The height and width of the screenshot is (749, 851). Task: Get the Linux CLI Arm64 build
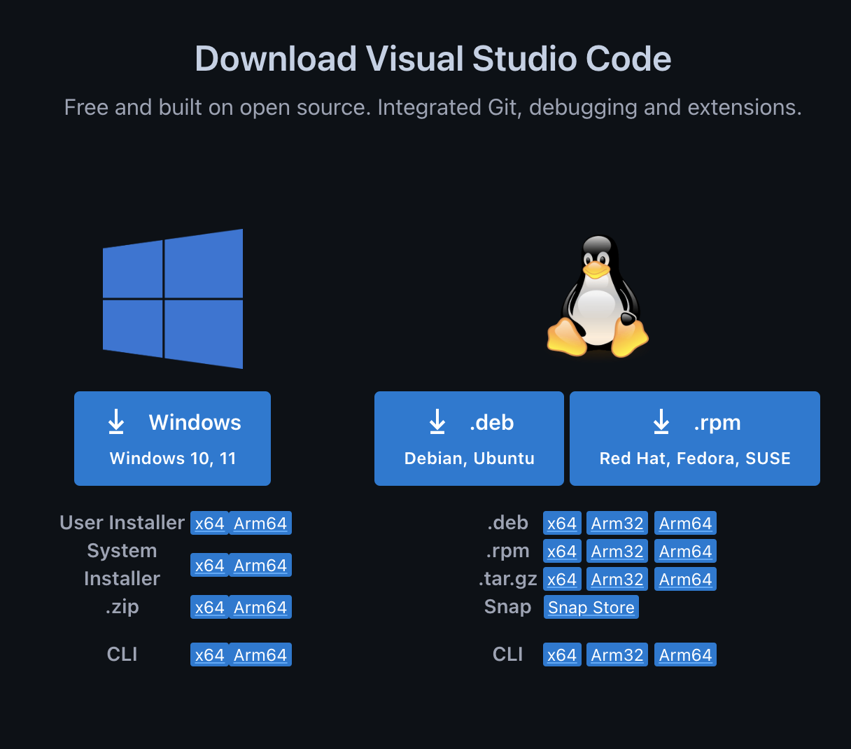[685, 655]
